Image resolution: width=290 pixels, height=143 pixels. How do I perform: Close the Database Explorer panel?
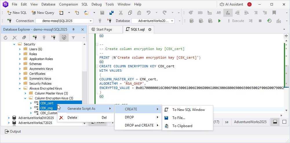(83, 29)
